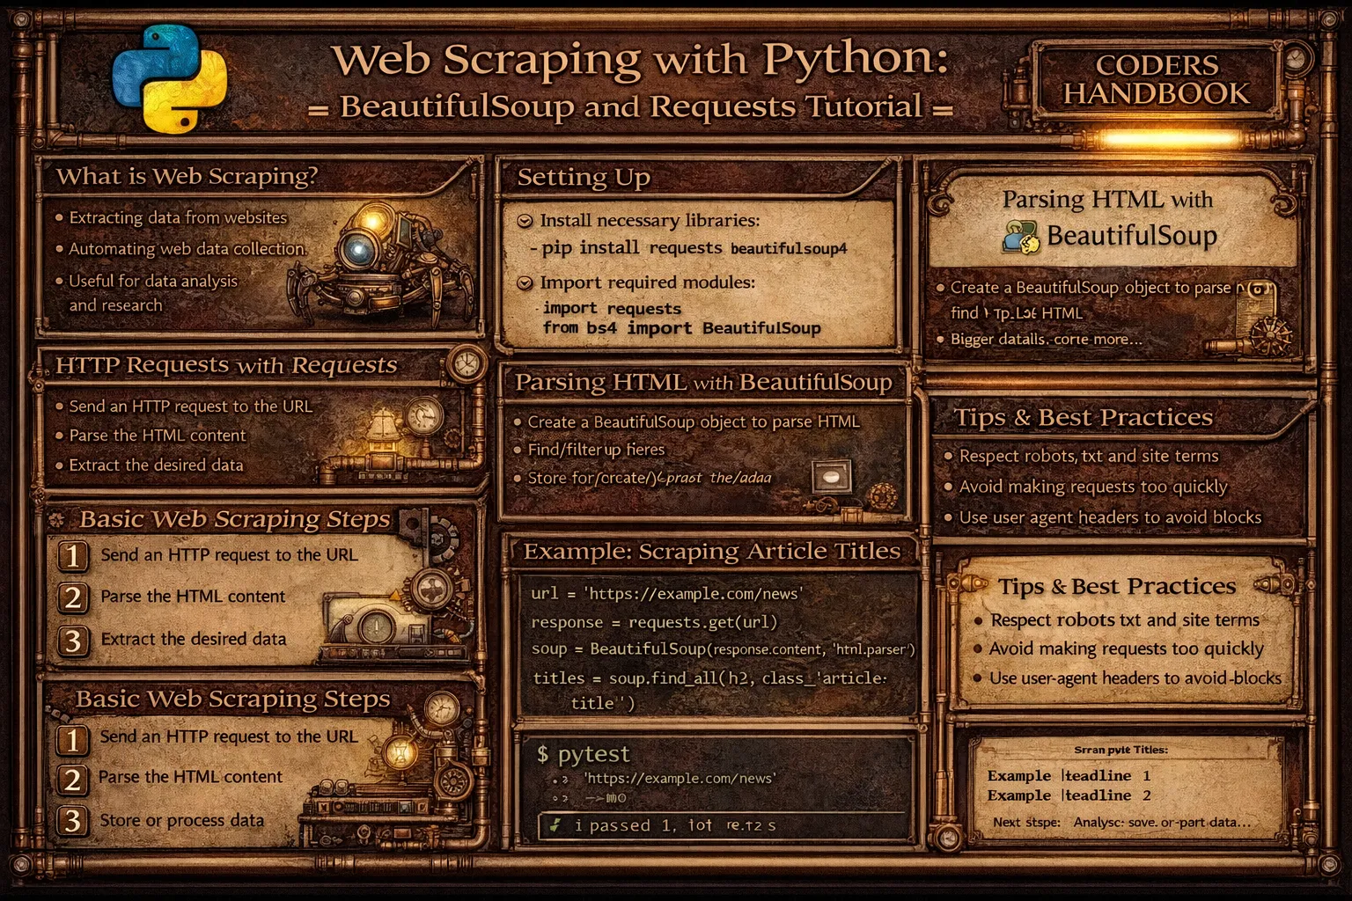This screenshot has width=1352, height=901.
Task: Click the example.com/news URL in the code
Action: pos(694,594)
